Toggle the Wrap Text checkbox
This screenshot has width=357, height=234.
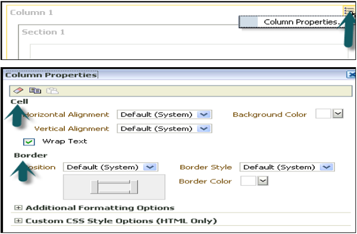[29, 142]
